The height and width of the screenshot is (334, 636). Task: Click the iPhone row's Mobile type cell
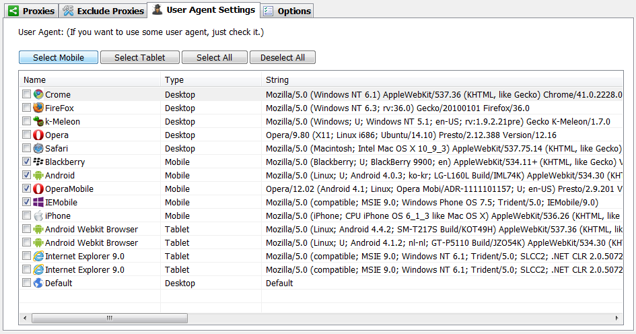[177, 215]
